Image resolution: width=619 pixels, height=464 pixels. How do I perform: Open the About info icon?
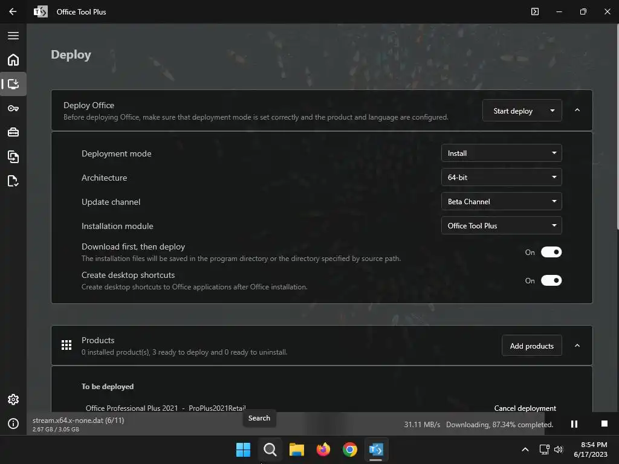tap(13, 424)
